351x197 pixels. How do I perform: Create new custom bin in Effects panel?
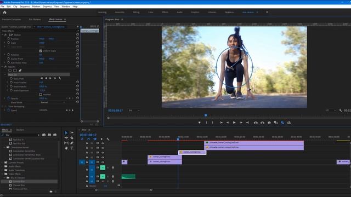click(x=51, y=192)
